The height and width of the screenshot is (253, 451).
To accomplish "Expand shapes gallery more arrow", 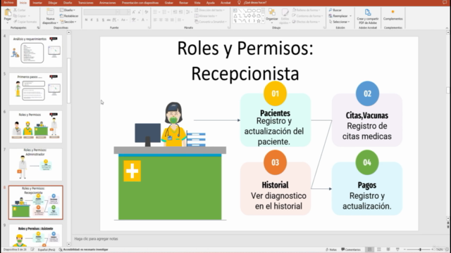I will point(263,22).
